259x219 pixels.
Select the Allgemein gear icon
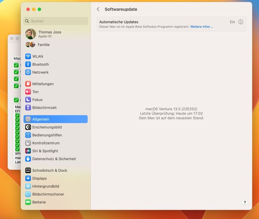coord(28,119)
